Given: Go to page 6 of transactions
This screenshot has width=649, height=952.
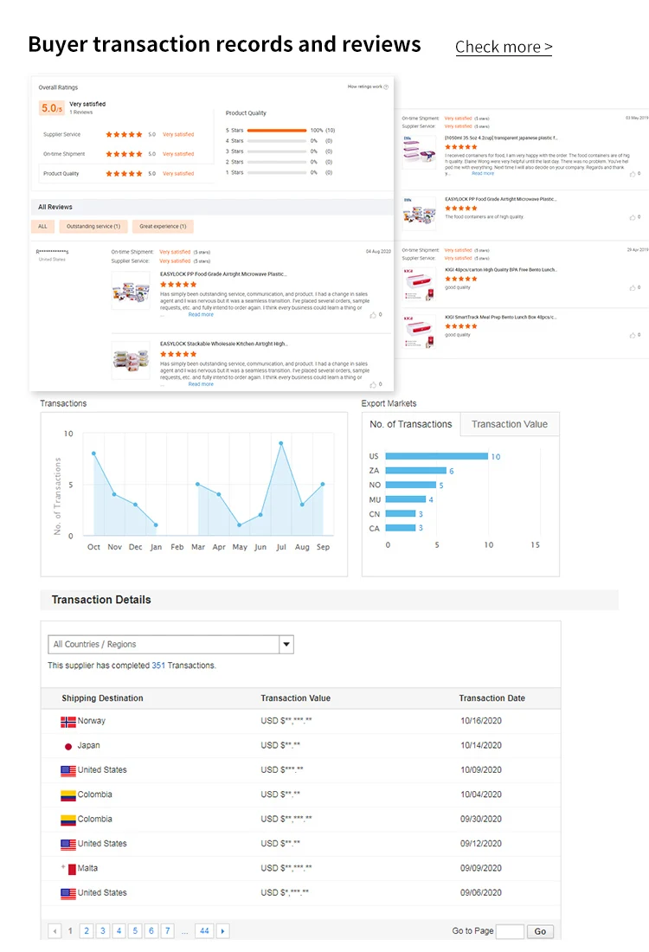Looking at the screenshot, I should point(151,930).
